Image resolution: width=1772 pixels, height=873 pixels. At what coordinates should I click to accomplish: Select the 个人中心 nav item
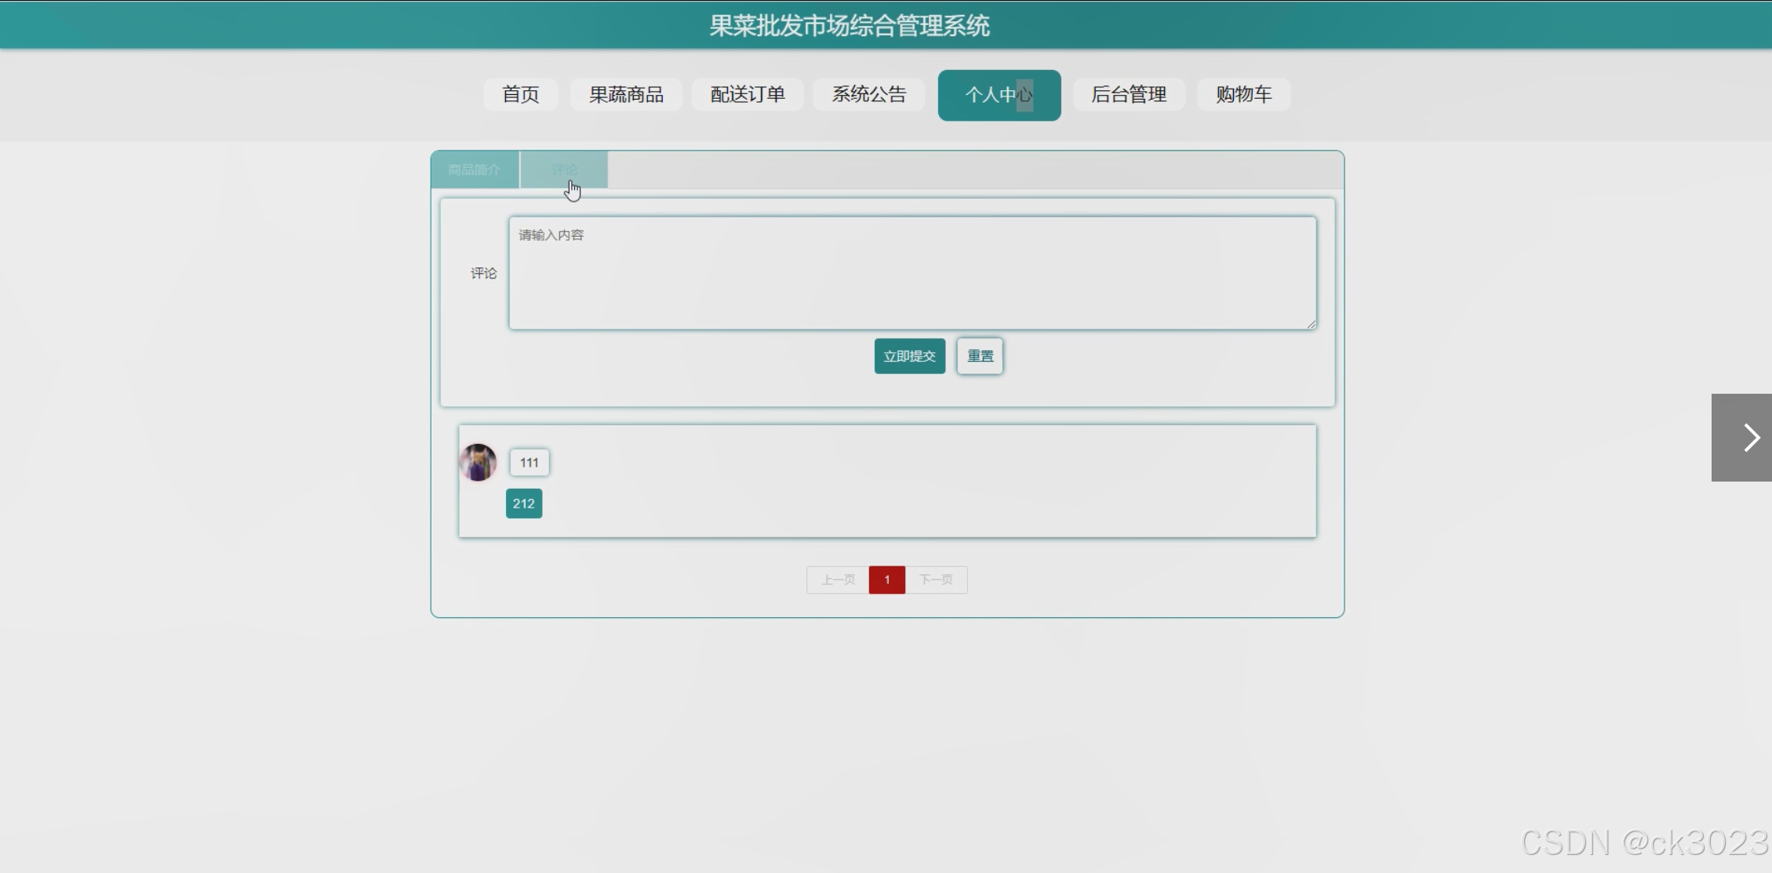pos(999,96)
